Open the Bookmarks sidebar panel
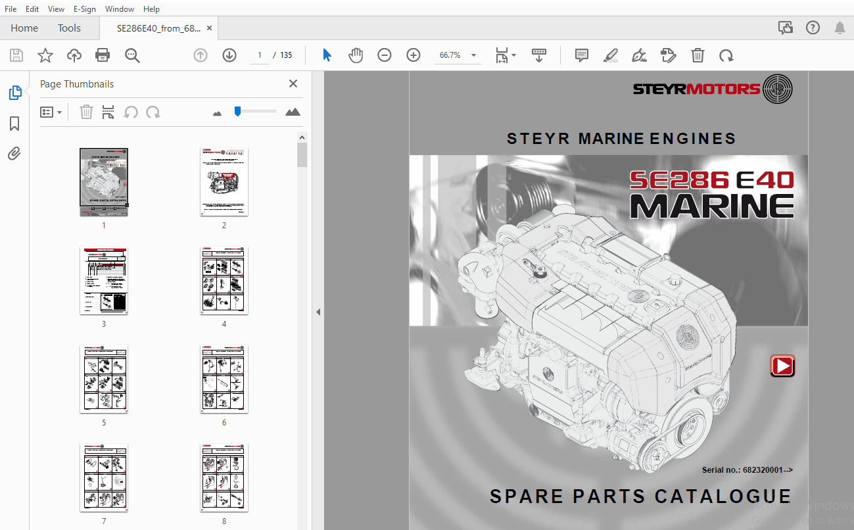854x530 pixels. coord(14,124)
